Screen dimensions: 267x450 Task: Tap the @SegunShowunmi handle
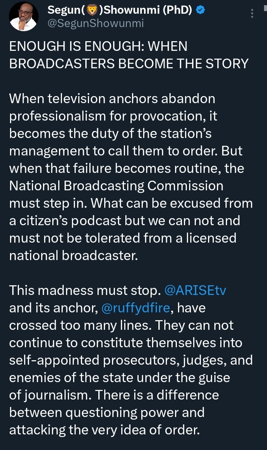[96, 24]
